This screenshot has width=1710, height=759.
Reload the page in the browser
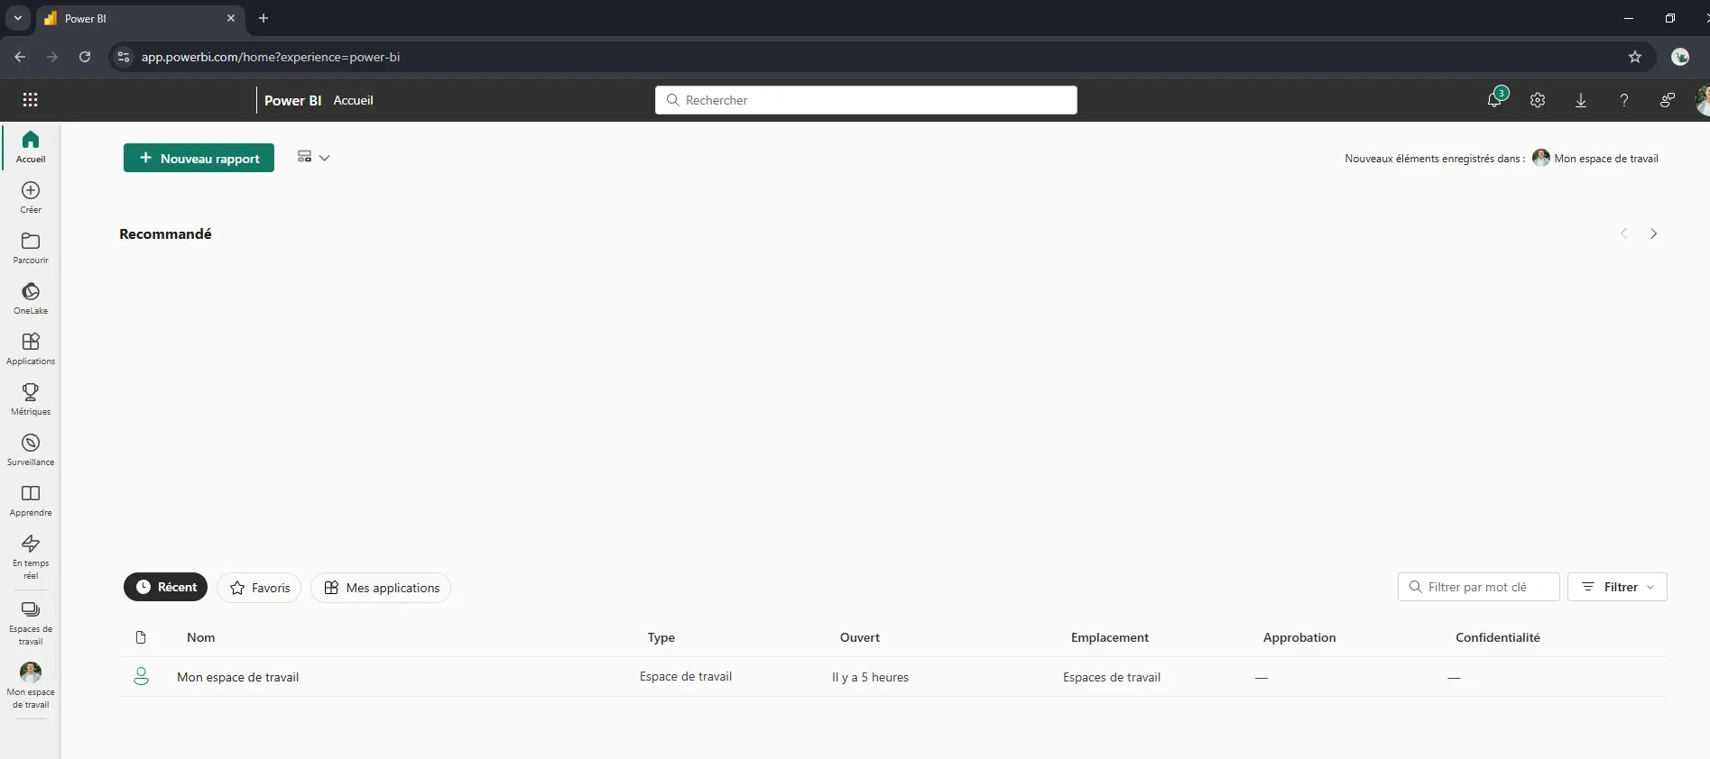(85, 57)
